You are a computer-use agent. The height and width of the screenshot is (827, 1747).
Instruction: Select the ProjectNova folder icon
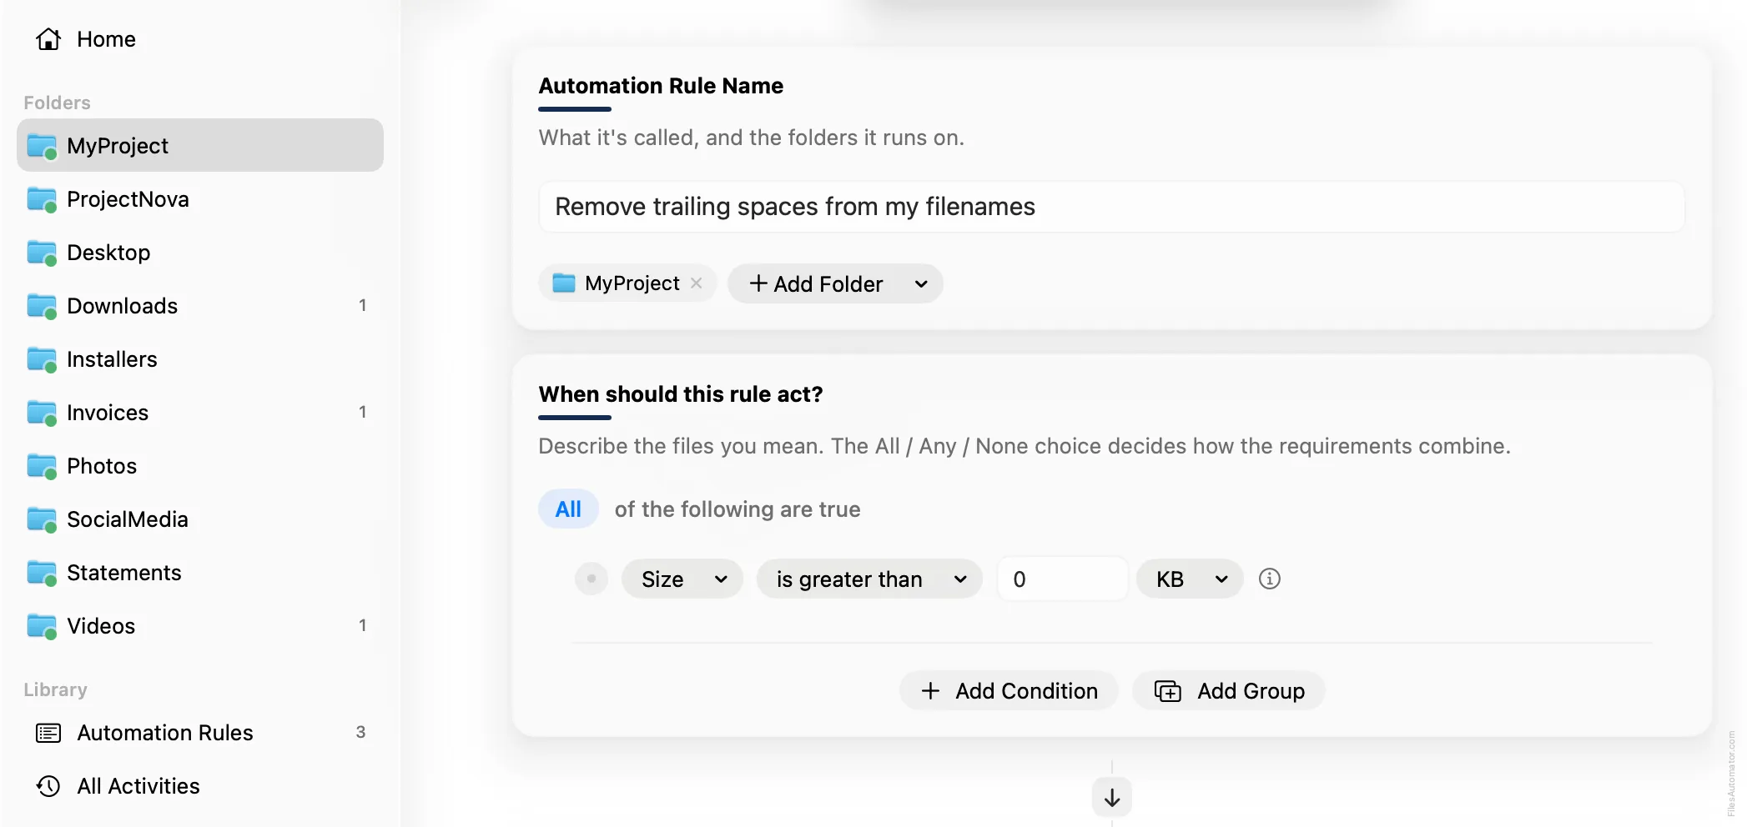pyautogui.click(x=42, y=200)
